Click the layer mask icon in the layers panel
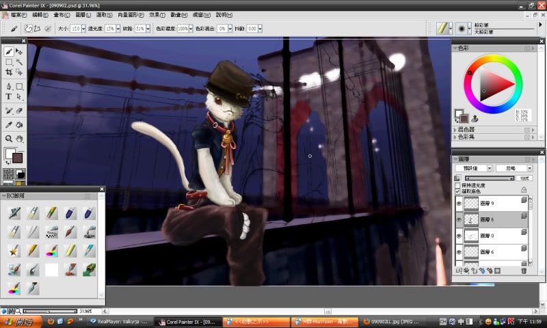Viewport: 547px width, 328px height. click(x=498, y=271)
